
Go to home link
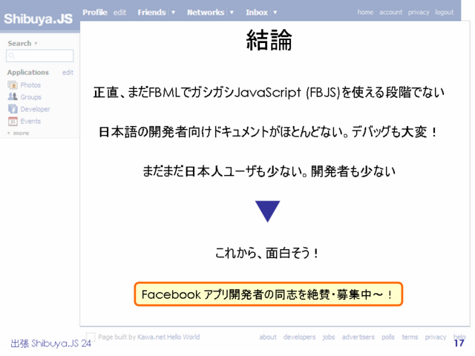(365, 12)
